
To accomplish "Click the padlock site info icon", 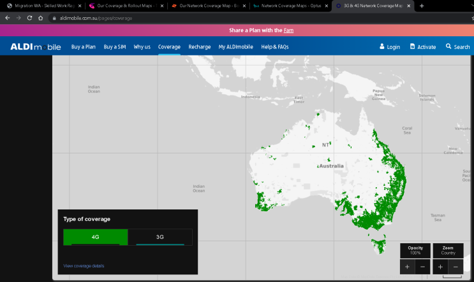I will coord(54,18).
